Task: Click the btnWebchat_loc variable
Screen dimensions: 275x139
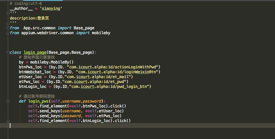Action: tap(35, 72)
